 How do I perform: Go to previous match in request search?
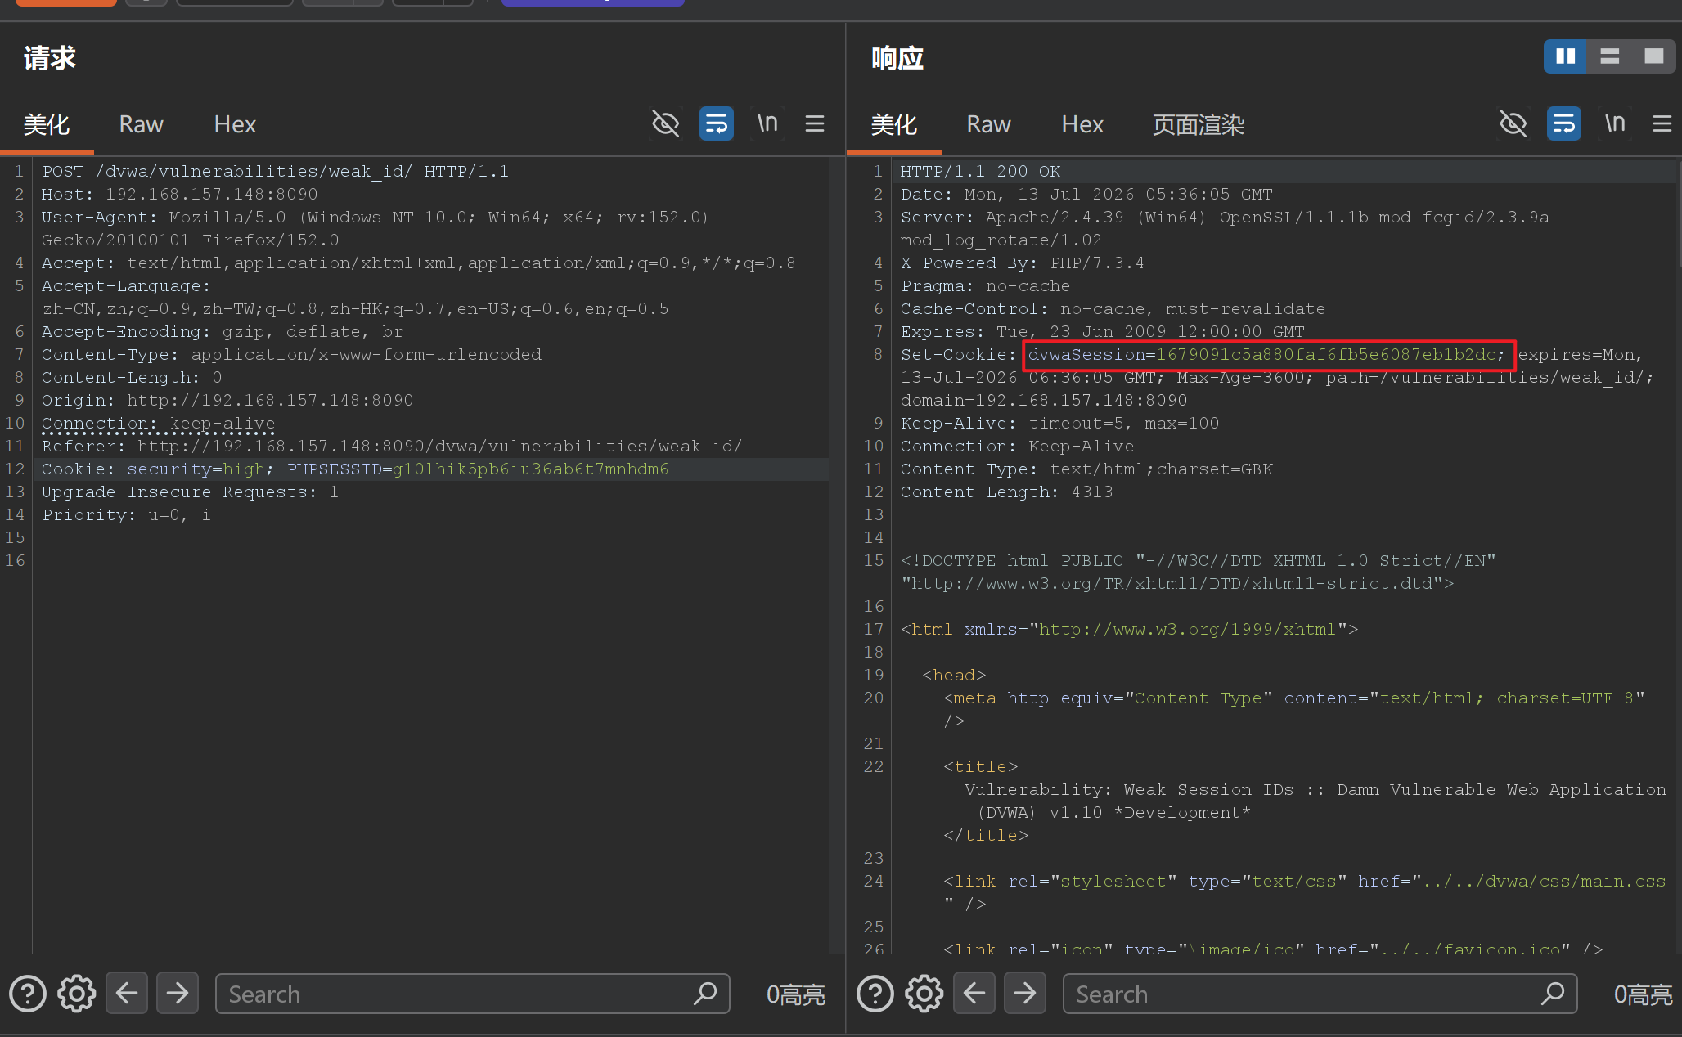[127, 994]
